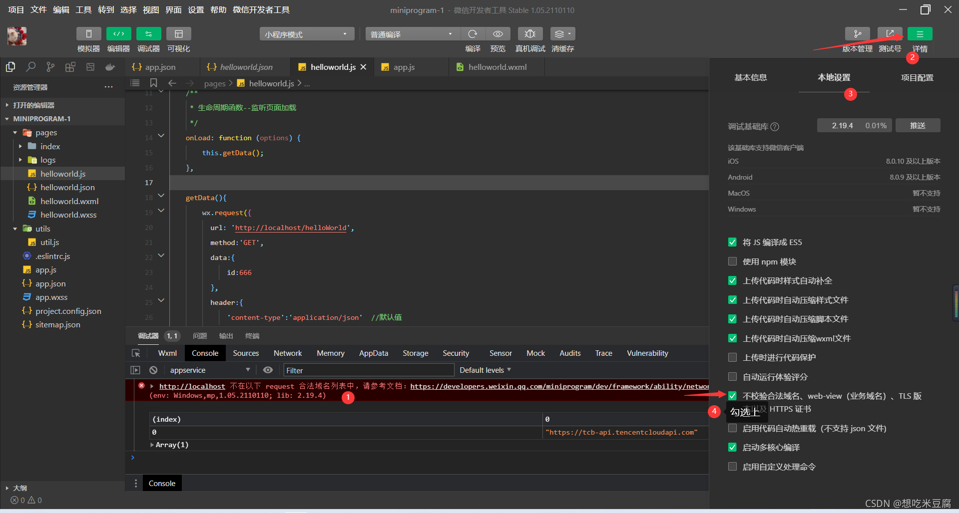Viewport: 959px width, 513px height.
Task: Click the resource manager more options (···)
Action: click(108, 87)
